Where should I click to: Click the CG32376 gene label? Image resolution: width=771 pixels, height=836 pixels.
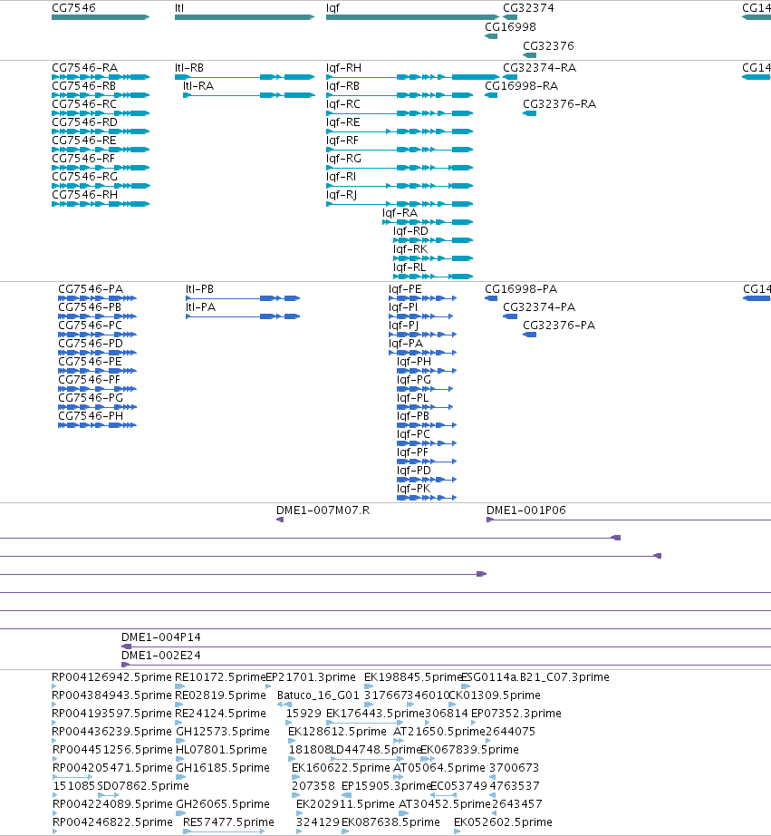click(548, 46)
